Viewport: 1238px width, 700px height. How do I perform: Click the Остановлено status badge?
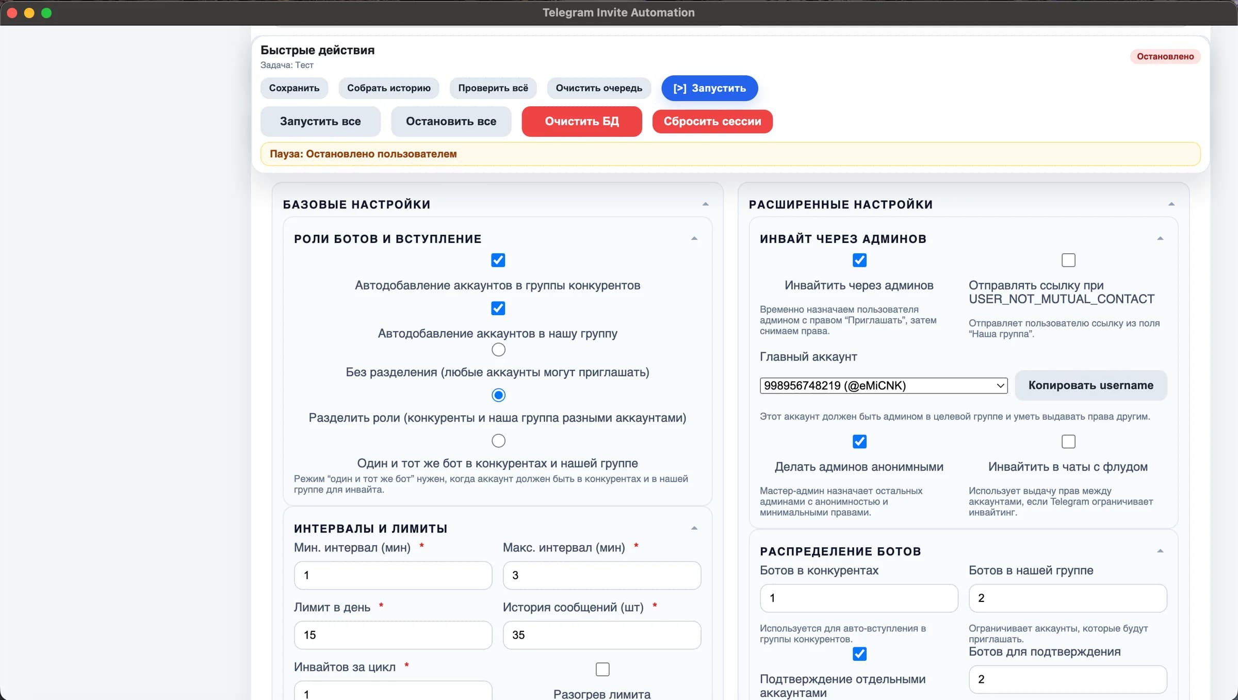click(x=1165, y=56)
